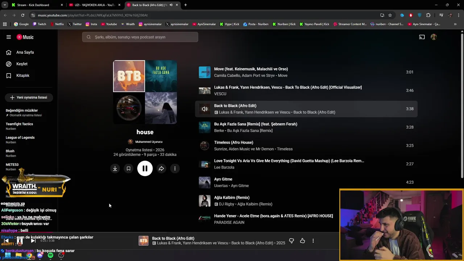464x261 pixels.
Task: Skip to the next track
Action: point(33,241)
